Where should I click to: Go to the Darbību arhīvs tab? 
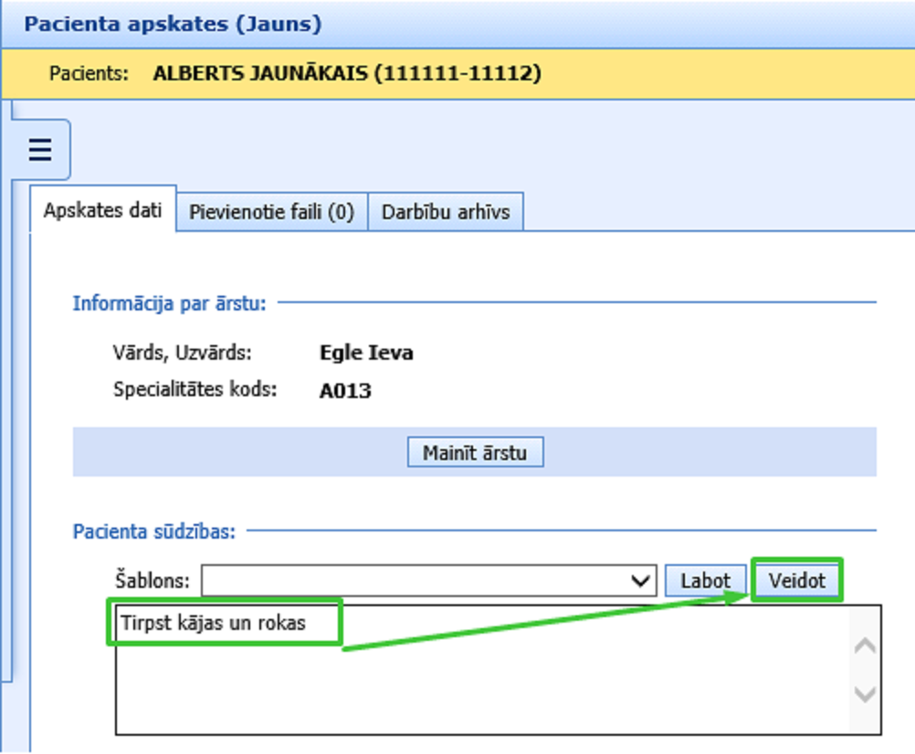pos(446,213)
